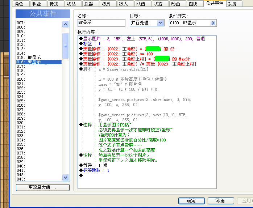
Task: Select the 等待 : 1 帧 command
Action: [93, 165]
